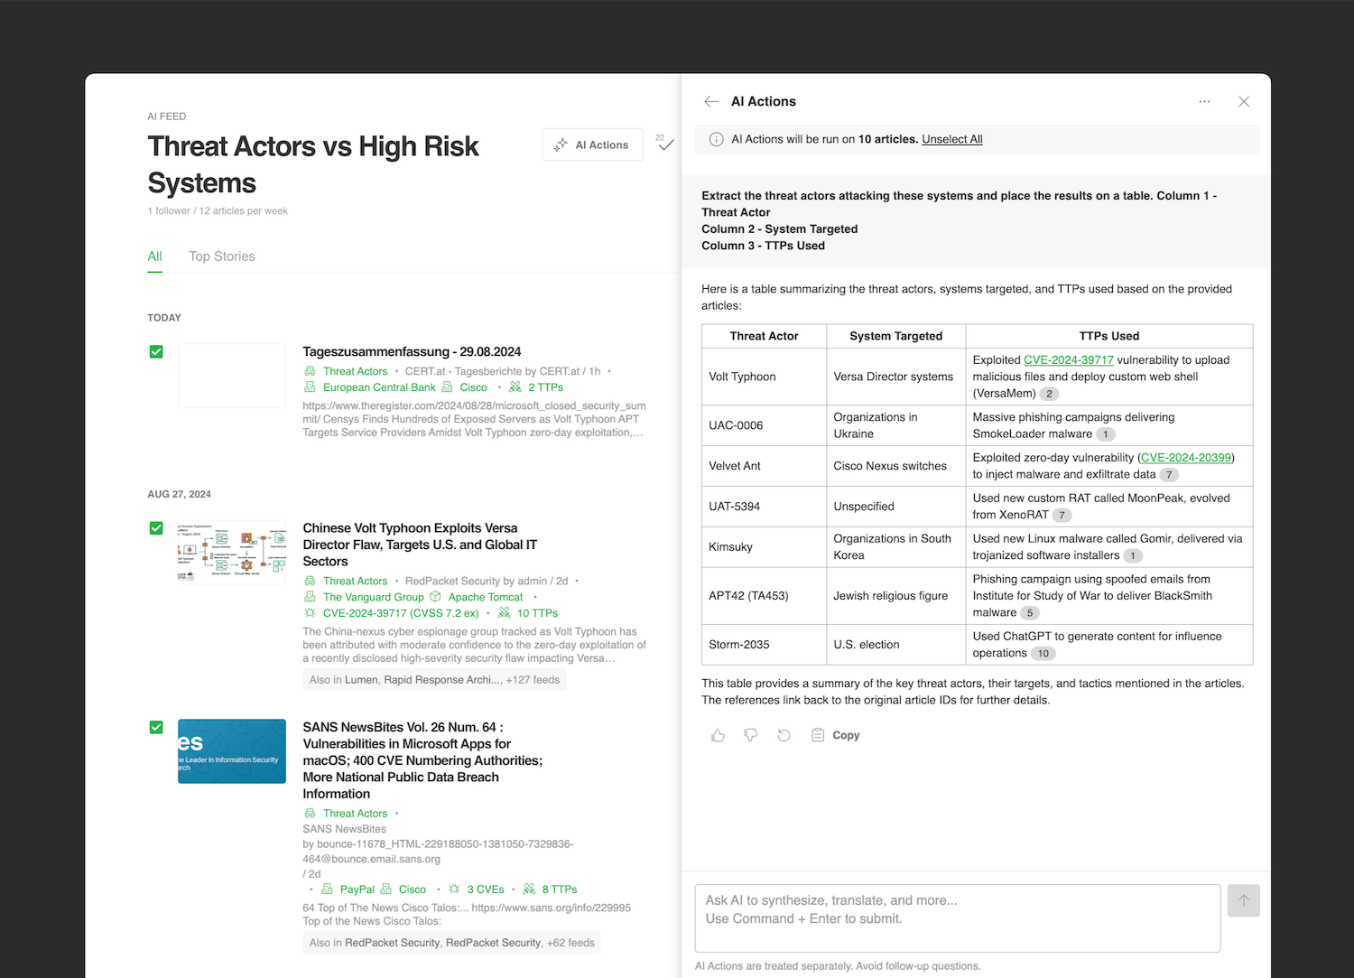Open CVE-2024-39717 link in Volt Typhoon row
This screenshot has height=978, width=1354.
pyautogui.click(x=1069, y=360)
